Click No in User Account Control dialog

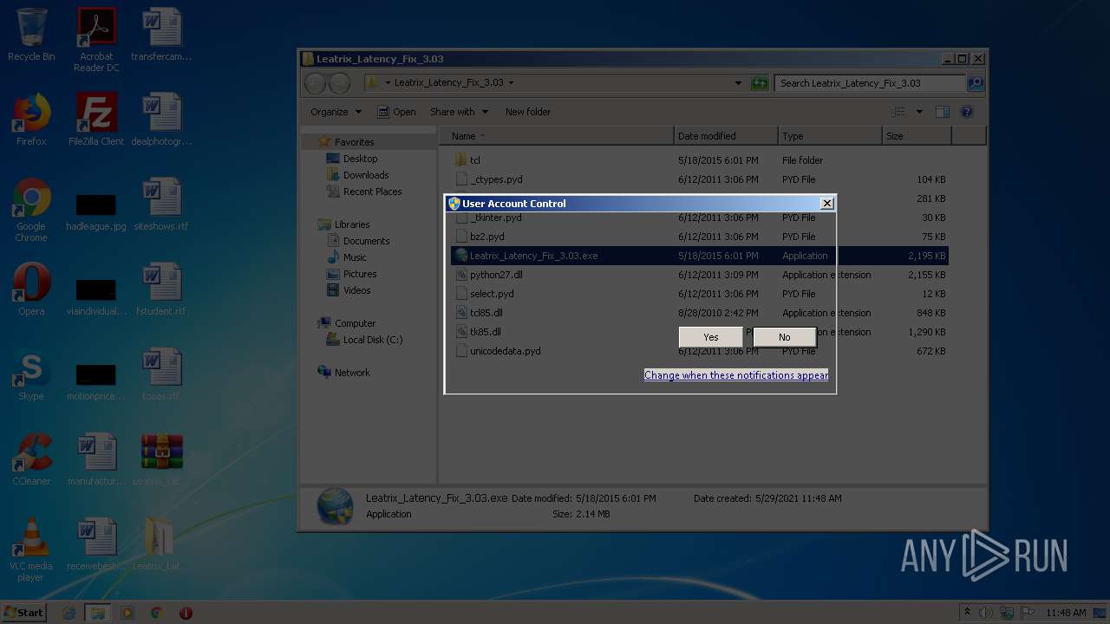tap(784, 337)
